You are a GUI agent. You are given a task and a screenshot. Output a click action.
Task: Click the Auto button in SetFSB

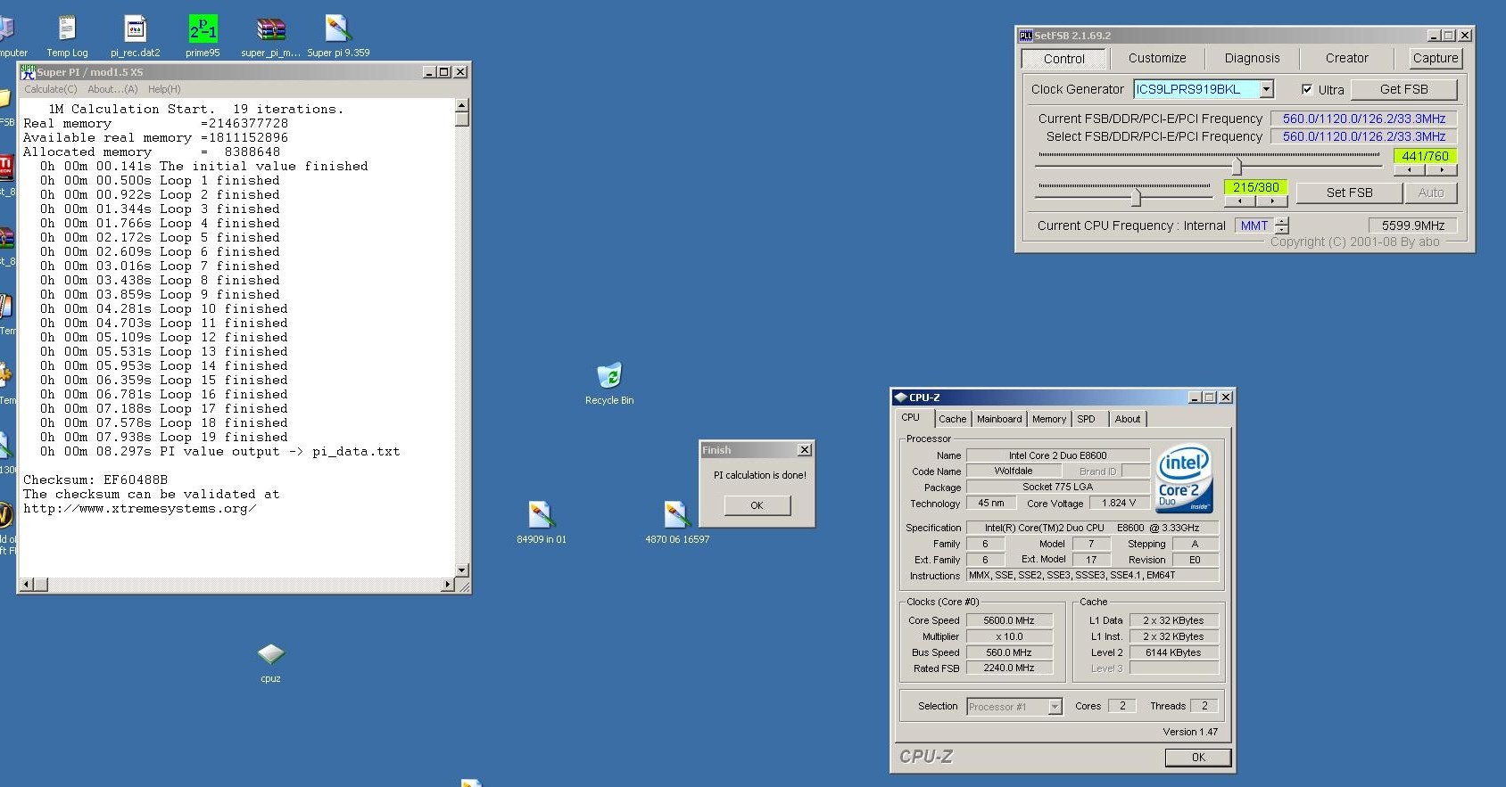tap(1431, 193)
